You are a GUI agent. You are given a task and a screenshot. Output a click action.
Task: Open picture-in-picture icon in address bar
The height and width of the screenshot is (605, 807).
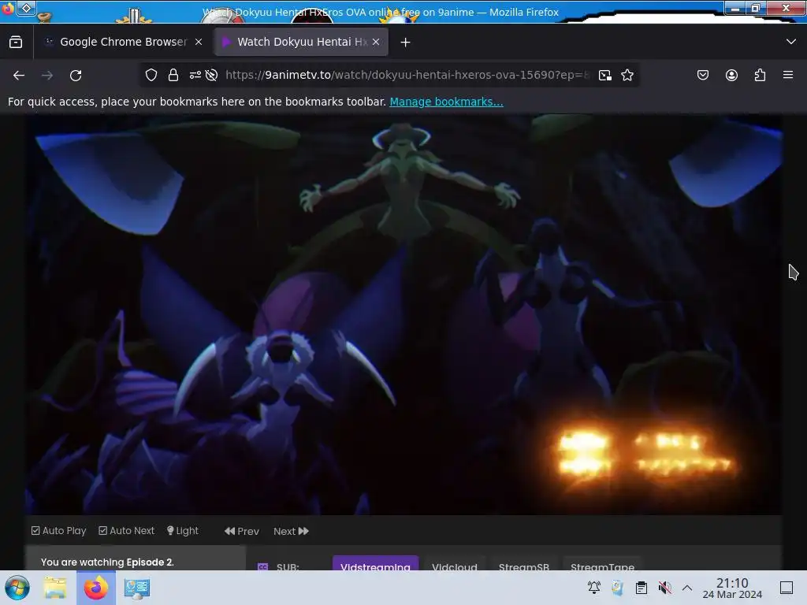tap(605, 75)
